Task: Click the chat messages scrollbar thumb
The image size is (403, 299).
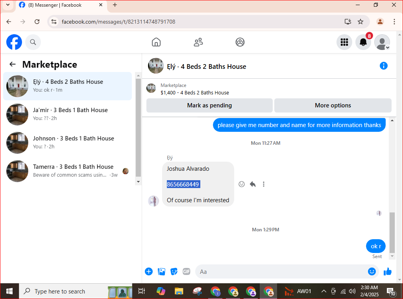Action: pyautogui.click(x=392, y=233)
